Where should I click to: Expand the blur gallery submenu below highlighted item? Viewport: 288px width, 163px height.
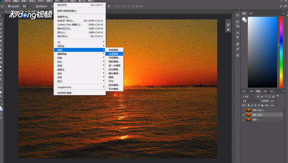[80, 54]
